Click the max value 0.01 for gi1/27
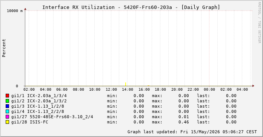The width and height of the screenshot is (263, 137). [183, 117]
